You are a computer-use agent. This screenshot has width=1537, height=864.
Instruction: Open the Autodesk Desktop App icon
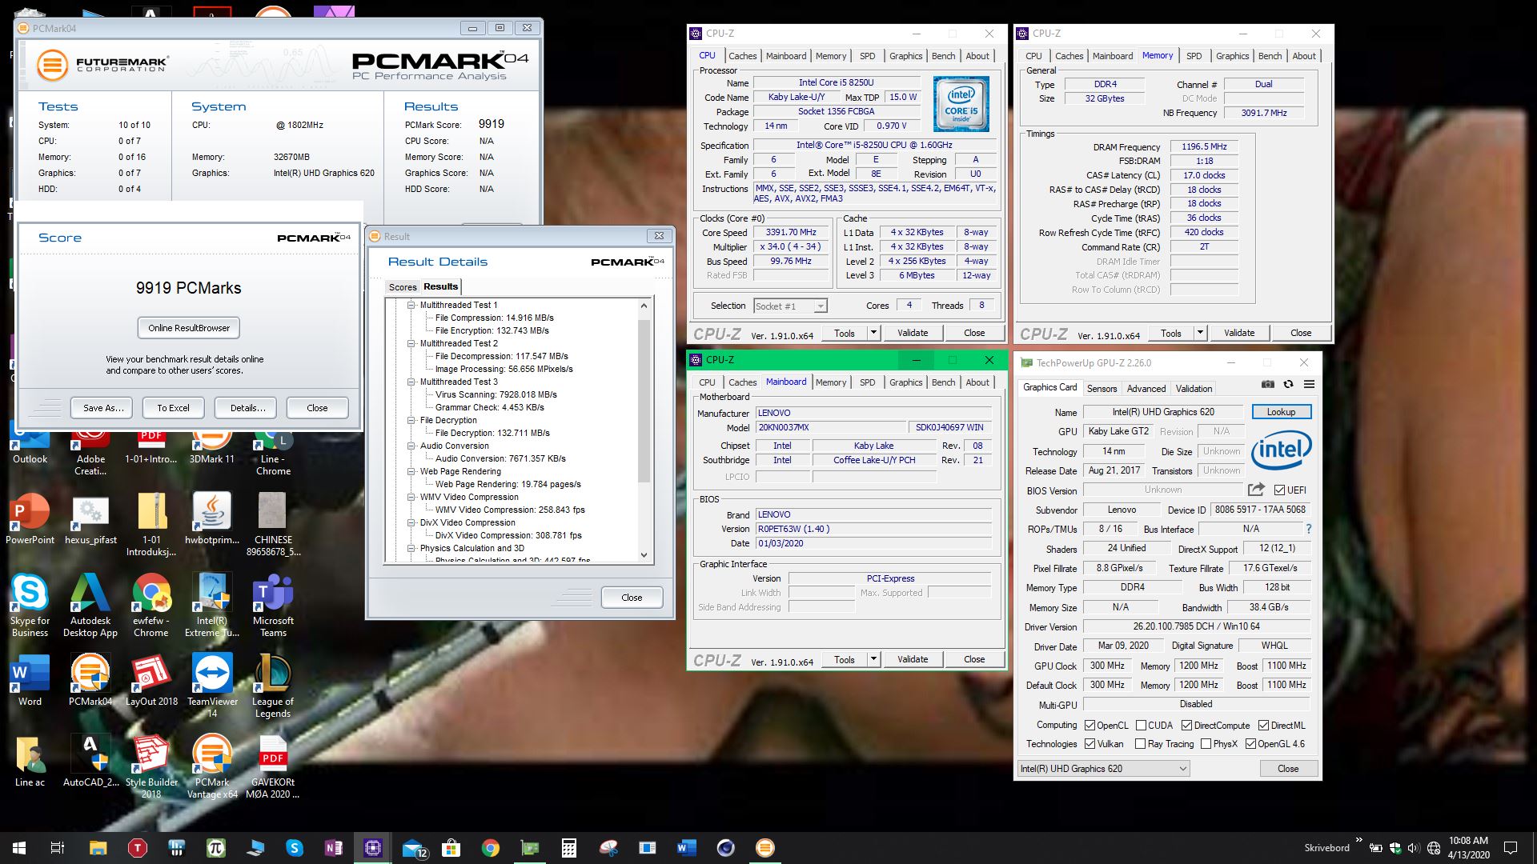click(x=90, y=606)
